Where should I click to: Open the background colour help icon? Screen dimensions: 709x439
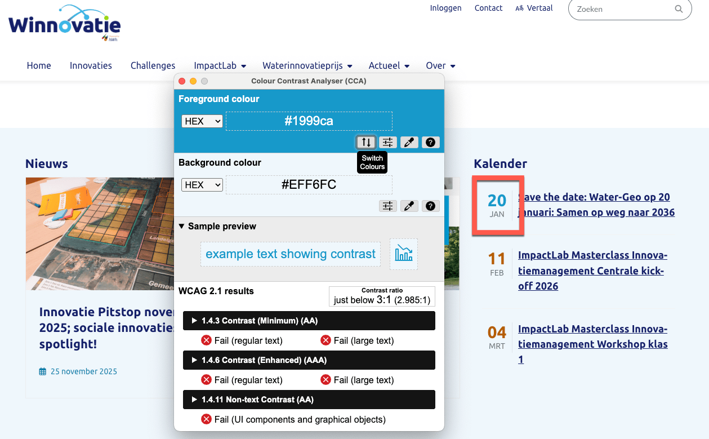coord(431,206)
